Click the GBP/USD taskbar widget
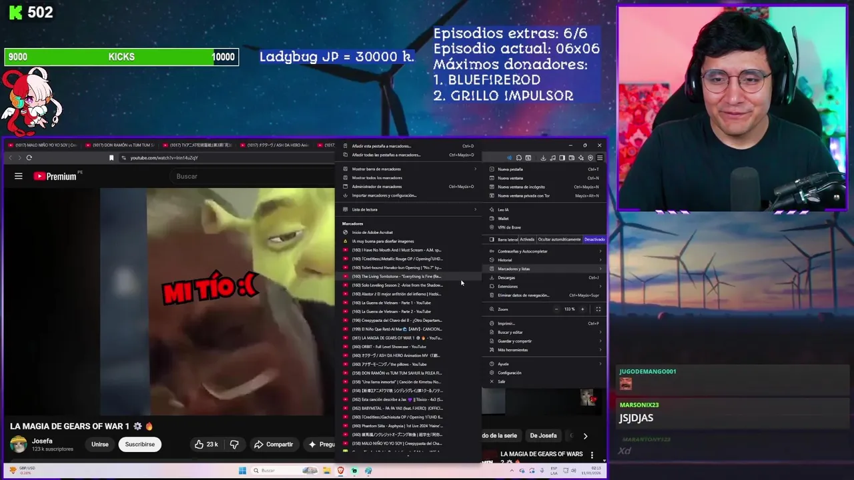 point(23,470)
